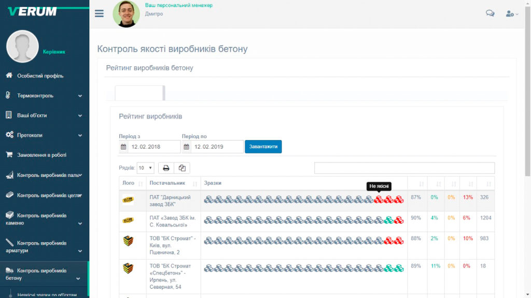Open calendar icon for Період з
Viewport: 531px width, 298px height.
123,146
